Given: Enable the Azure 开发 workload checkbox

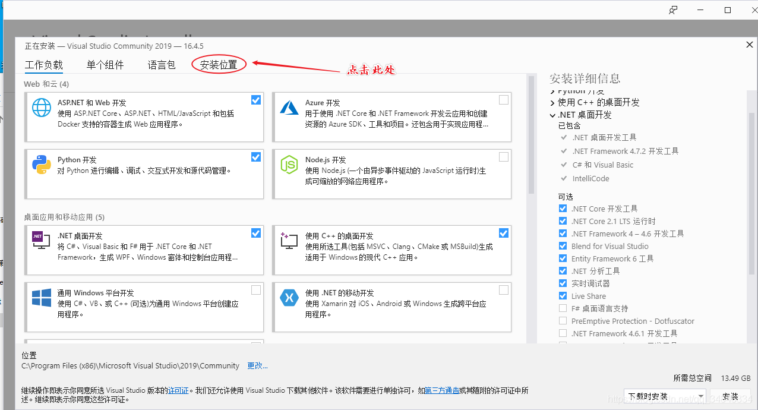Looking at the screenshot, I should [x=503, y=100].
